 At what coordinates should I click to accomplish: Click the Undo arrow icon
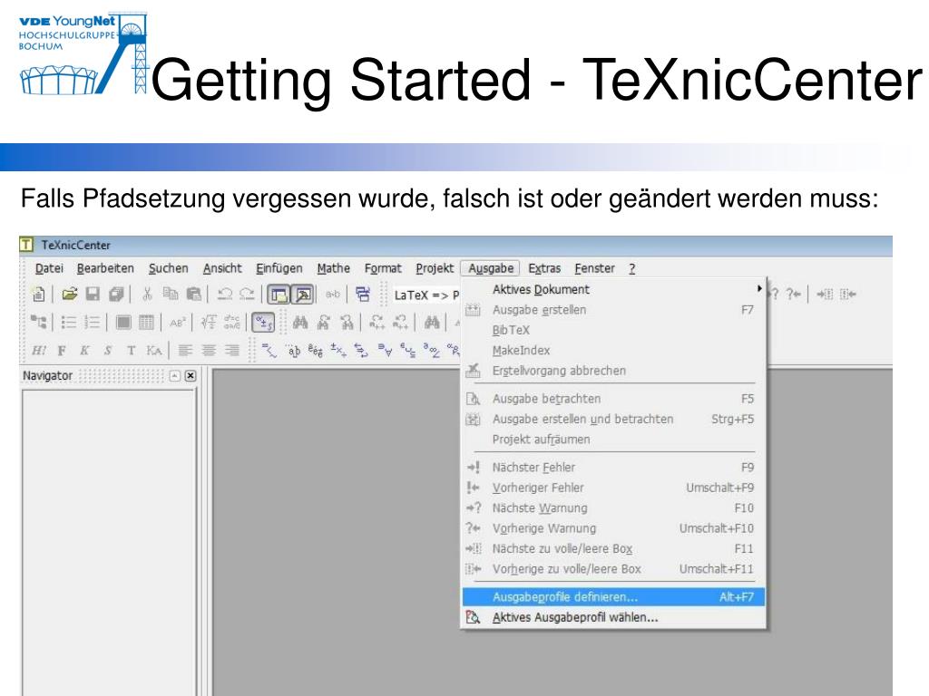(225, 294)
